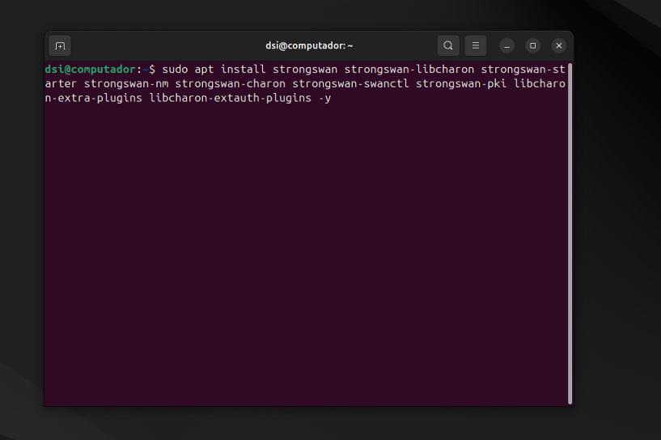Click the window title dsi@computador: ~

click(309, 46)
